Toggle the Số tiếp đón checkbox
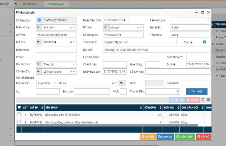This screenshot has width=226, height=146. coord(39,20)
